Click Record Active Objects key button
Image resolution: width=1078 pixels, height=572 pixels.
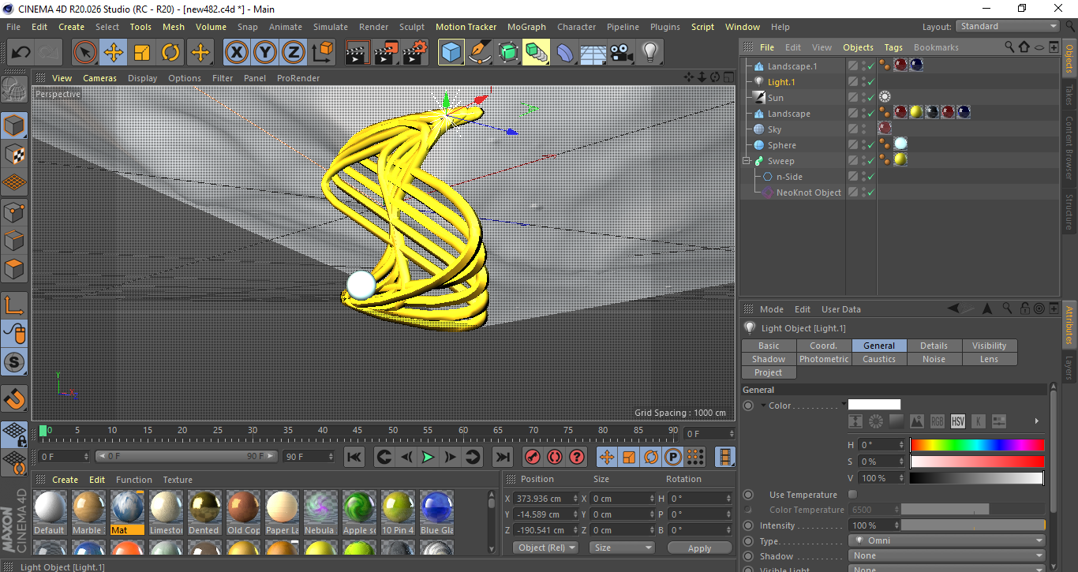(533, 457)
